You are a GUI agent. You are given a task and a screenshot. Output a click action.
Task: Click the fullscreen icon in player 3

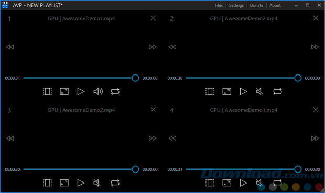pyautogui.click(x=64, y=183)
